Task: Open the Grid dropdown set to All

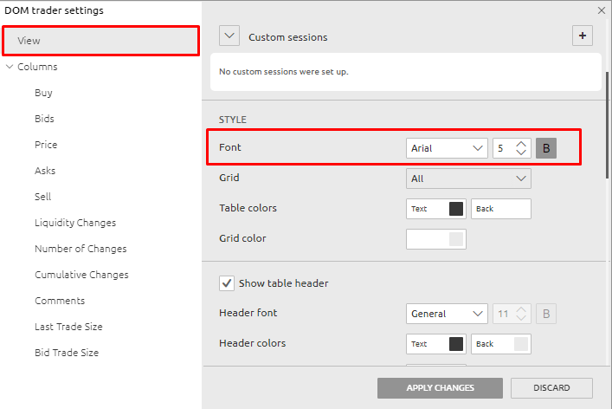Action: click(467, 179)
